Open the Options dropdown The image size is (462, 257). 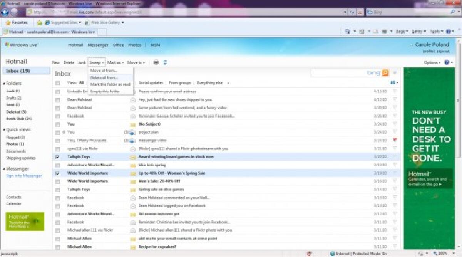[432, 62]
